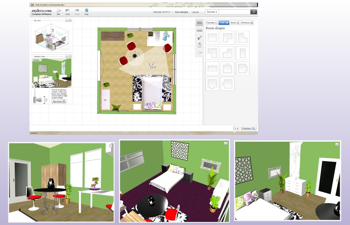
Task: Click the Big render button
Action: (x=59, y=101)
